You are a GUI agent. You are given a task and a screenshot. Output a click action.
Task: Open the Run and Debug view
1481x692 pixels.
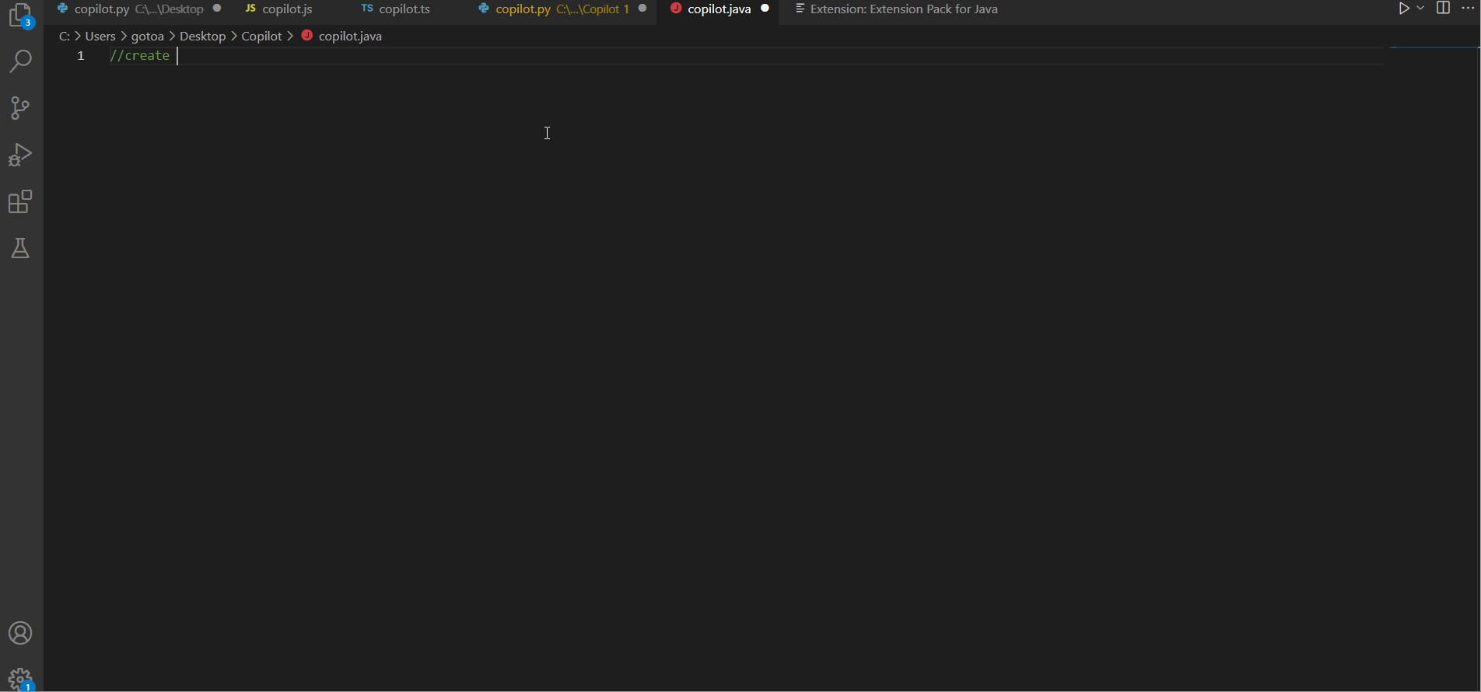(x=21, y=155)
